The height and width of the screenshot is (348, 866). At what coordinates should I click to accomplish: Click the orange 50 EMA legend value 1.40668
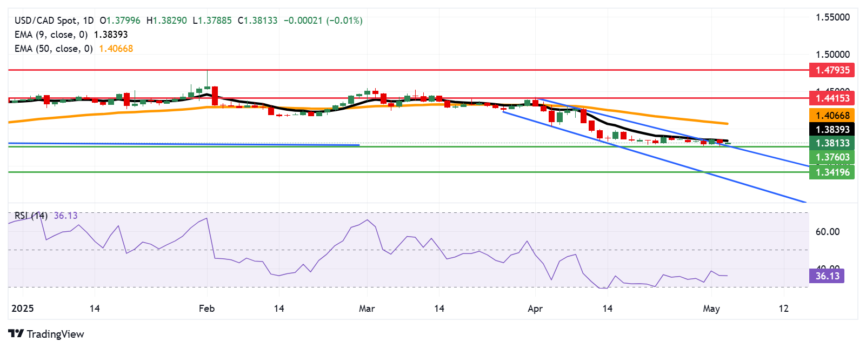click(116, 49)
